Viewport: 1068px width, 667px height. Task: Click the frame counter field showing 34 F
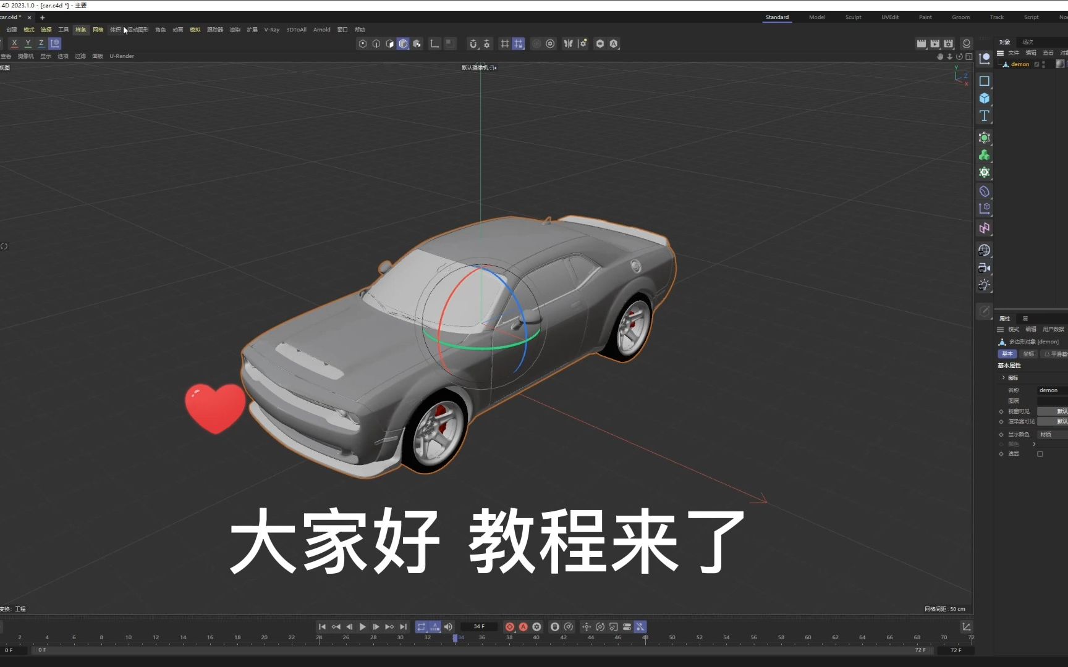coord(479,626)
